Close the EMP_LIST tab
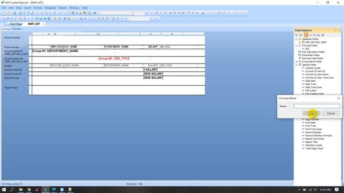Screen dimensions: 344x193 [x=43, y=24]
